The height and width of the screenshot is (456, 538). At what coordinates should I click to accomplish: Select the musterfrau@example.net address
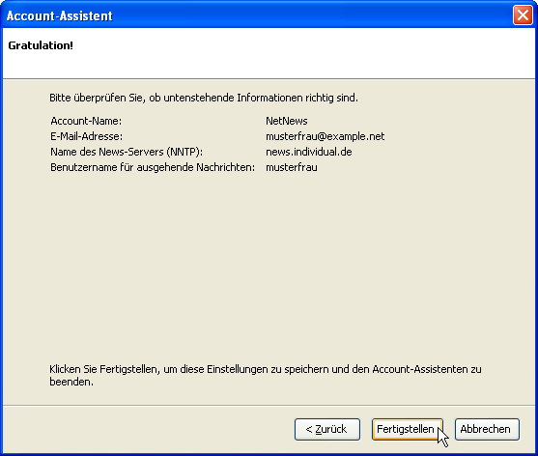[x=325, y=136]
